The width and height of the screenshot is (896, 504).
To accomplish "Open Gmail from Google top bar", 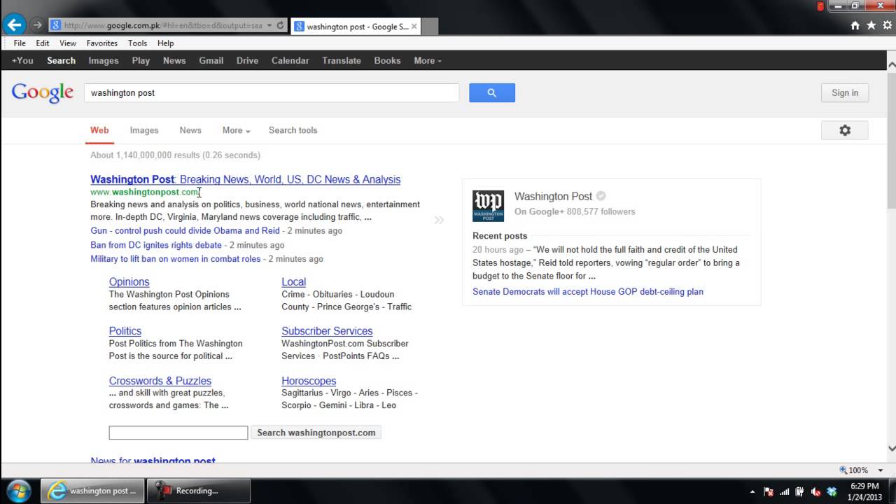I will (x=211, y=61).
